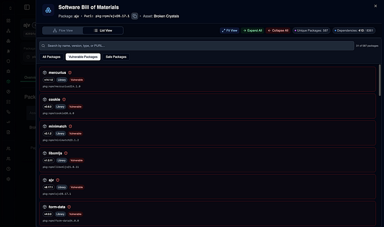Click the 31 of 587 packages counter
This screenshot has width=384, height=227.
[367, 46]
